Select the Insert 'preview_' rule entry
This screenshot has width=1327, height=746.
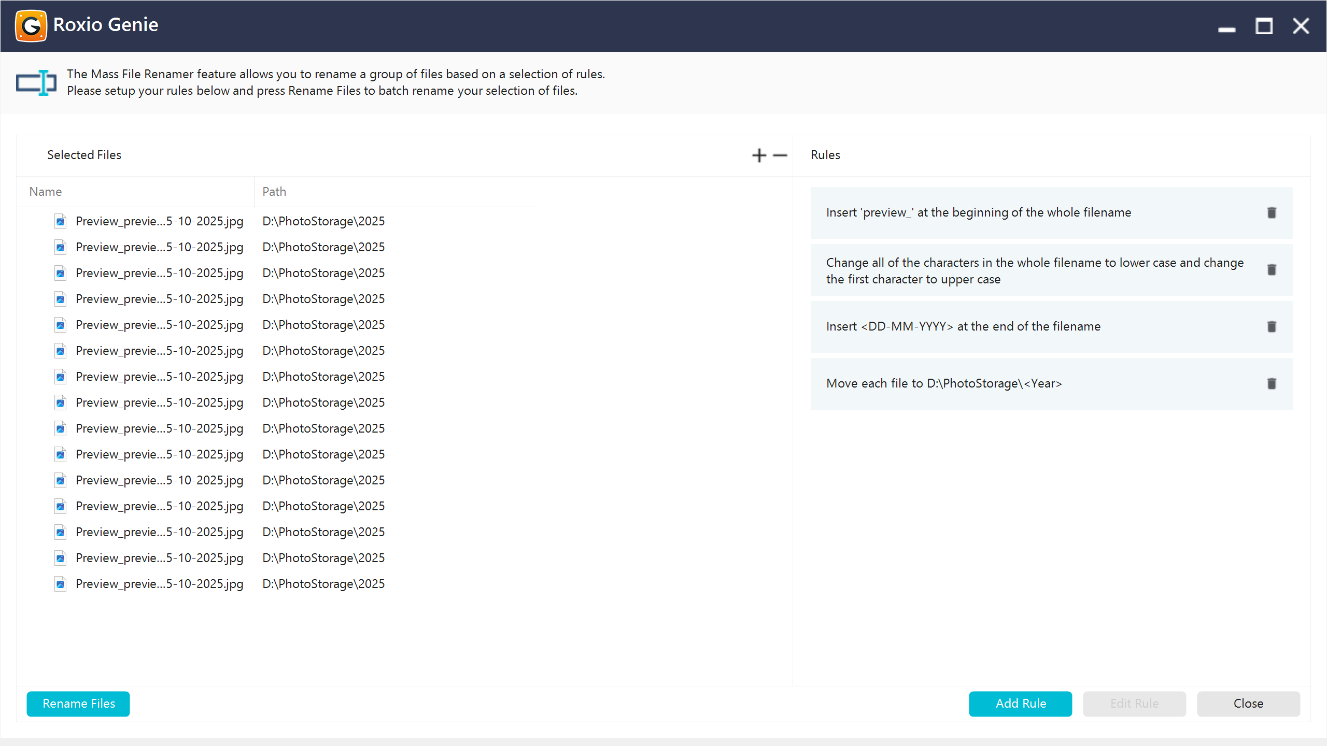click(978, 212)
